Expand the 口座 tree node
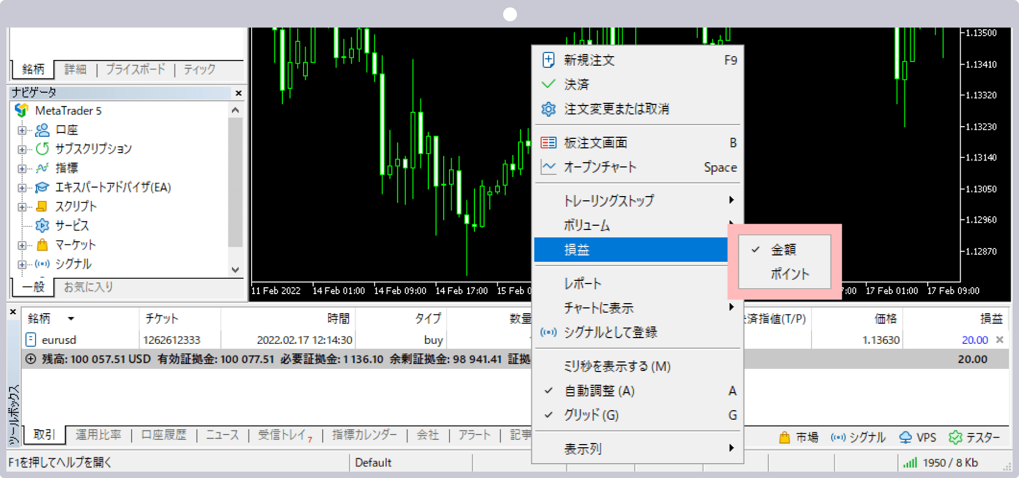The width and height of the screenshot is (1019, 478). (22, 130)
